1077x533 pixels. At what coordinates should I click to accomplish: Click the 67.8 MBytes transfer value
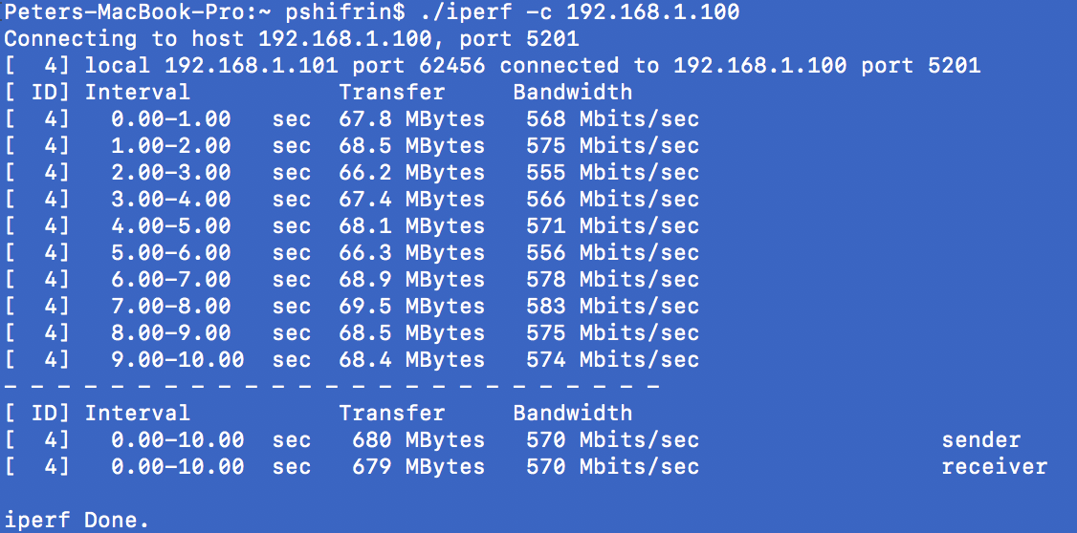point(412,119)
